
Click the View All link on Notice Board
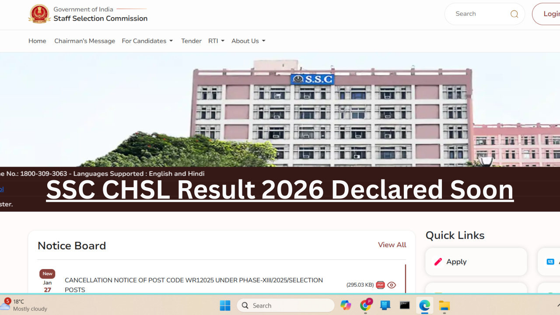click(392, 245)
